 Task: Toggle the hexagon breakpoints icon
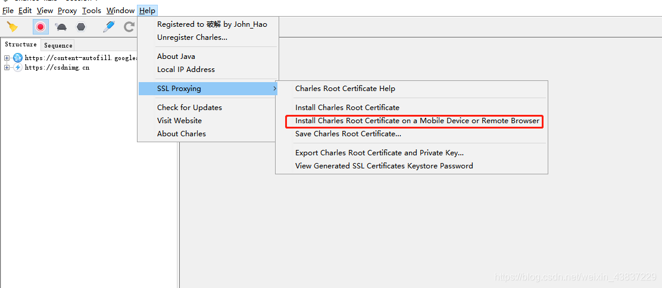80,27
